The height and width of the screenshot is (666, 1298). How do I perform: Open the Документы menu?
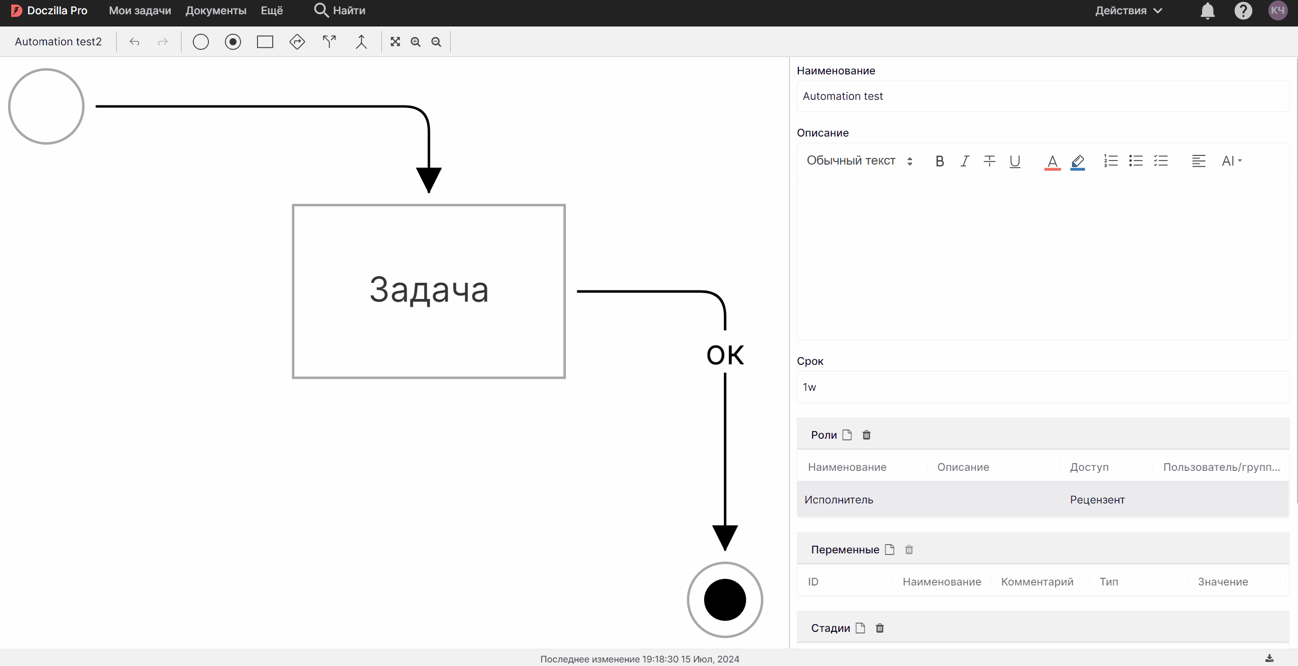(x=216, y=11)
